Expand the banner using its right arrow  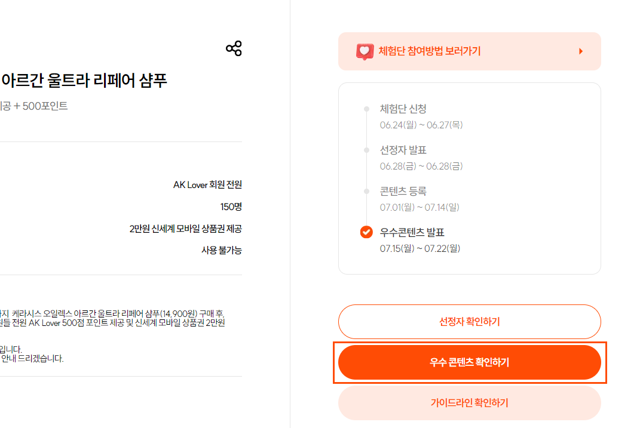click(580, 51)
